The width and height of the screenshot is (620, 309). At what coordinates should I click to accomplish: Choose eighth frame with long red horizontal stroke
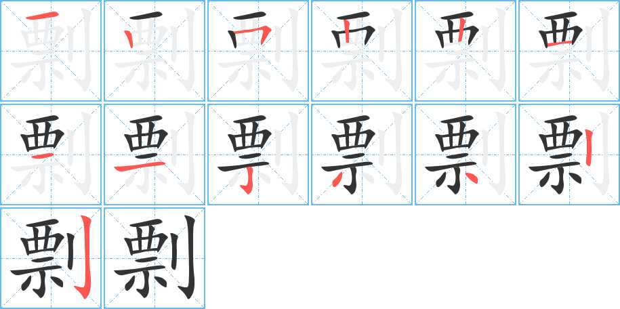point(154,154)
